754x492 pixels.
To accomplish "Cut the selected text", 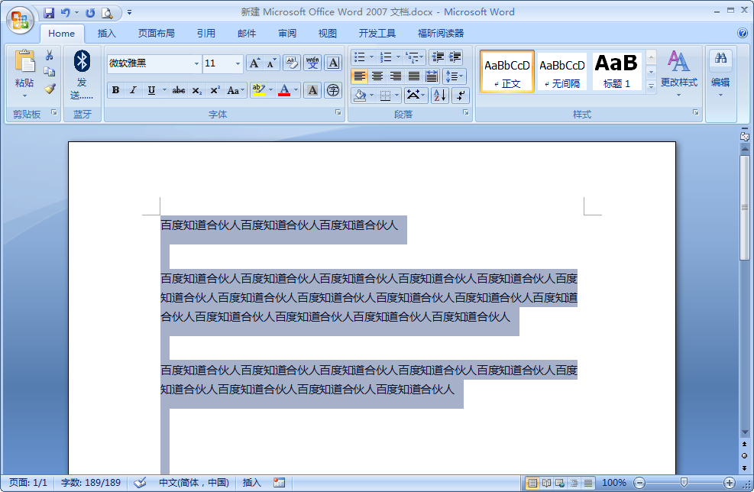I will tap(49, 55).
